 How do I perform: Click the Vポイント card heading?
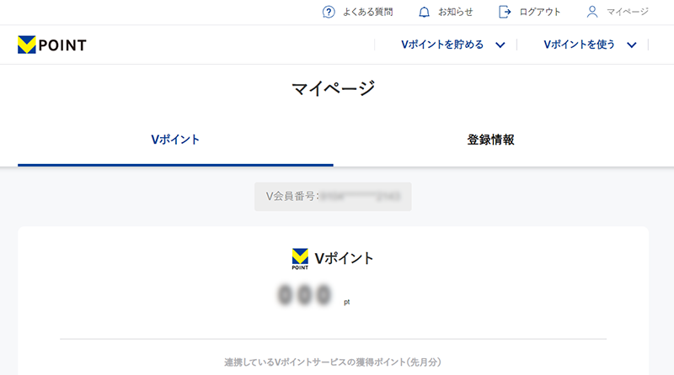(344, 258)
